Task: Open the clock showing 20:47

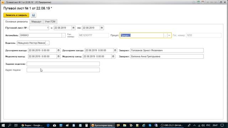Action: tap(215, 125)
